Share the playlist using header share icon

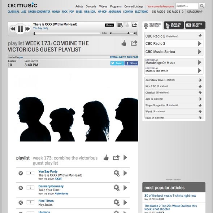pos(134,43)
